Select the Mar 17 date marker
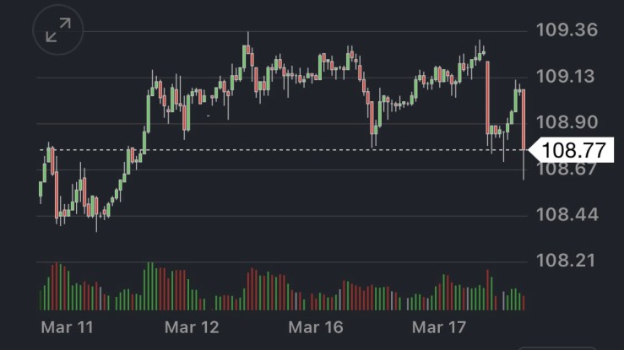Image resolution: width=624 pixels, height=350 pixels. 439,326
